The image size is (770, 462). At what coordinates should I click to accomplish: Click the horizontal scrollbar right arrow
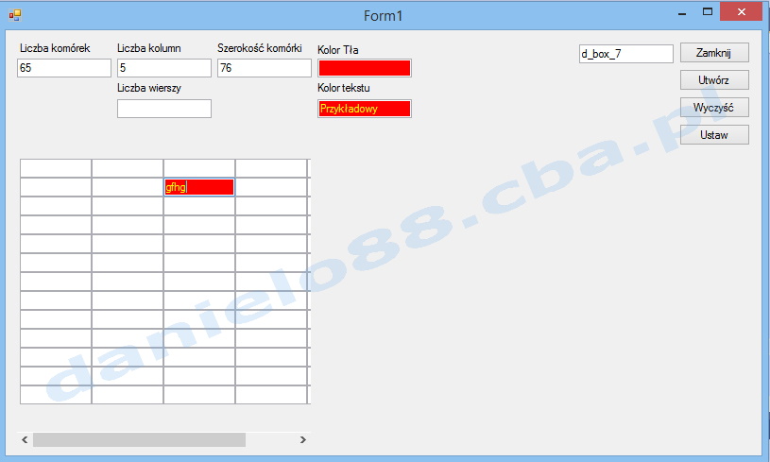coord(302,440)
